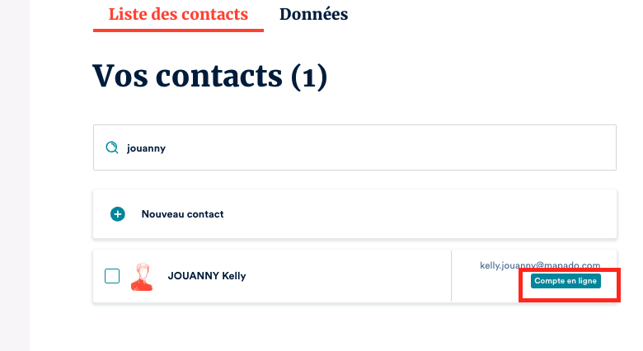Select the checkbox for JOUANNY Kelly

tap(112, 276)
